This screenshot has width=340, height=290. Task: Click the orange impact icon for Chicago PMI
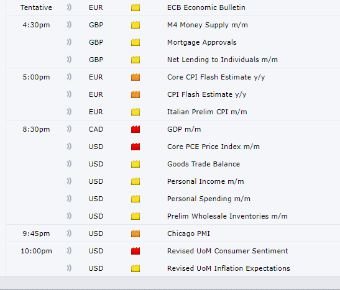pos(136,233)
